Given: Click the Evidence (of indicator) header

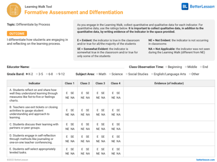Looking at the screenshot, I should pos(169,83).
